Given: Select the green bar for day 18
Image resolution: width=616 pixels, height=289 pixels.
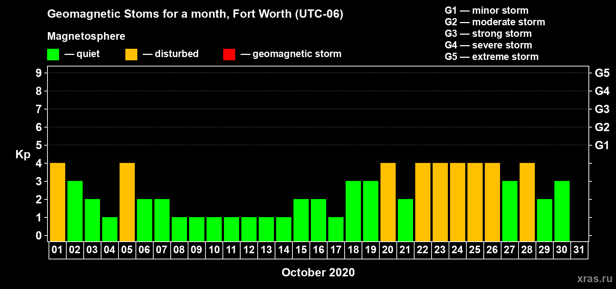Looking at the screenshot, I should pos(353,211).
